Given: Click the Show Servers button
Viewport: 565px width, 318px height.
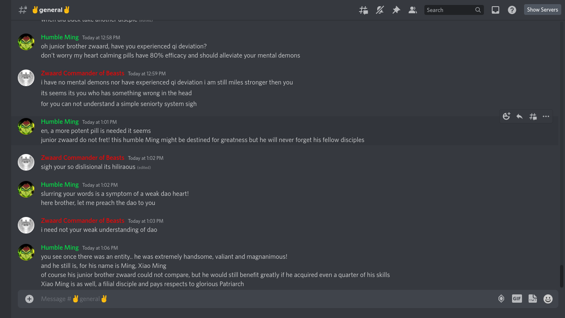Looking at the screenshot, I should coord(542,10).
